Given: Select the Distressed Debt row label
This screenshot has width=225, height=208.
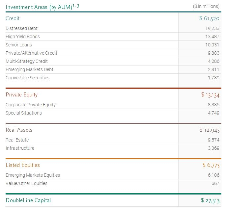Looking at the screenshot, I should click(21, 28).
